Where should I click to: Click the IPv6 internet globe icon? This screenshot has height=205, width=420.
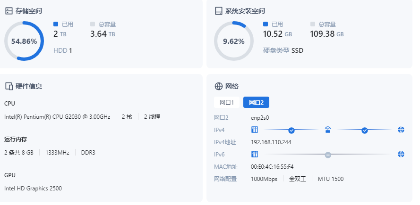(x=401, y=154)
